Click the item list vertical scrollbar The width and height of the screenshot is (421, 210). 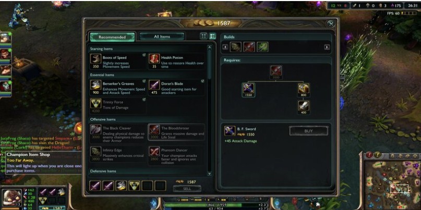point(210,110)
